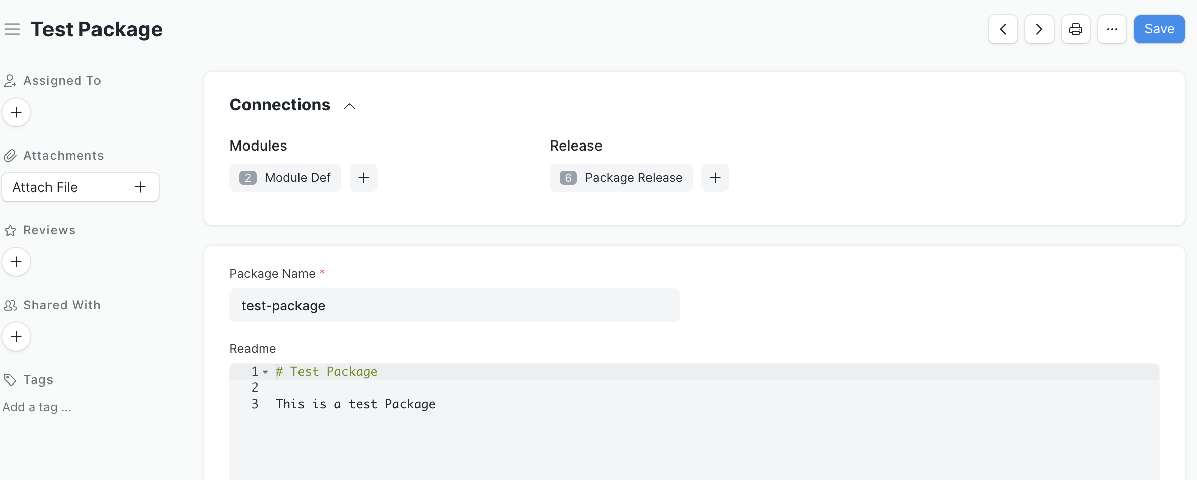Add a review with plus button
Screen dimensions: 1197x480
pyautogui.click(x=16, y=262)
